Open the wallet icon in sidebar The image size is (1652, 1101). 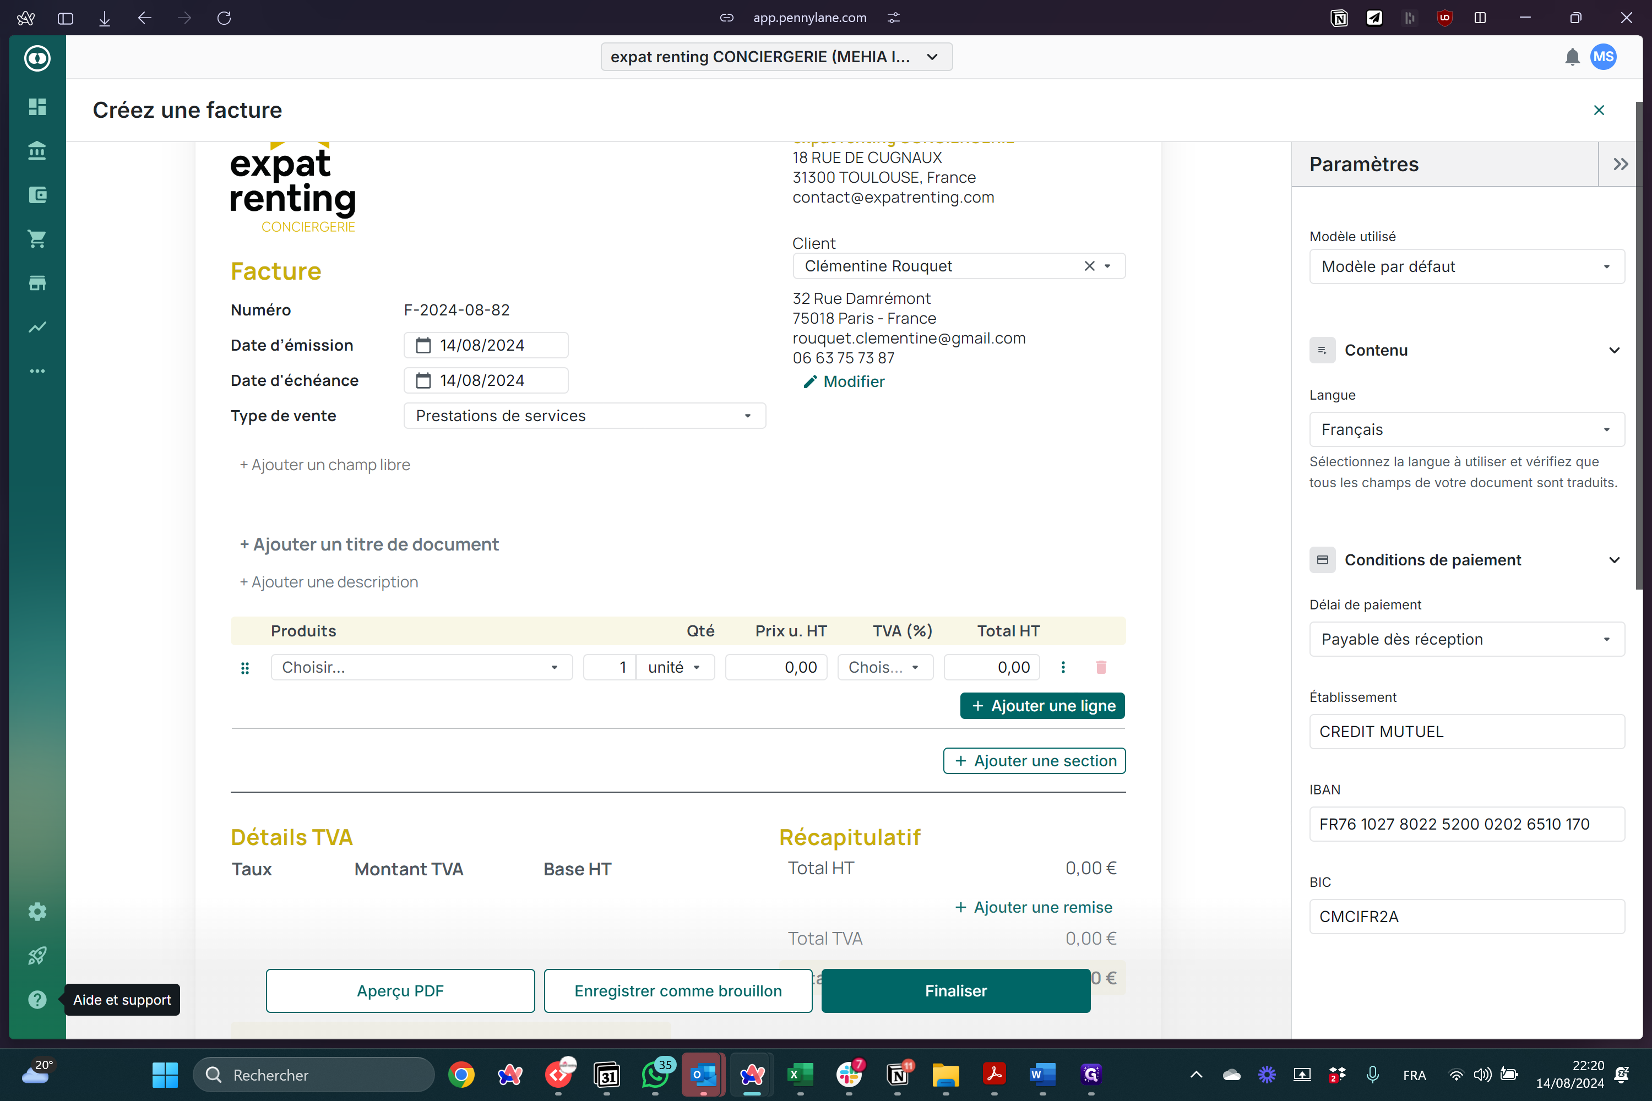(37, 194)
